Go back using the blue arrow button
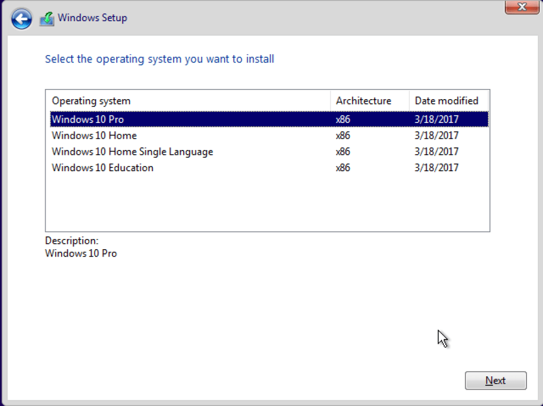 [x=21, y=20]
